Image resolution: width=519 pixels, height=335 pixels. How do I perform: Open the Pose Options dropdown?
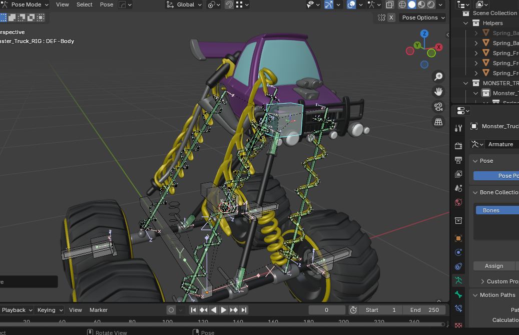(x=423, y=18)
